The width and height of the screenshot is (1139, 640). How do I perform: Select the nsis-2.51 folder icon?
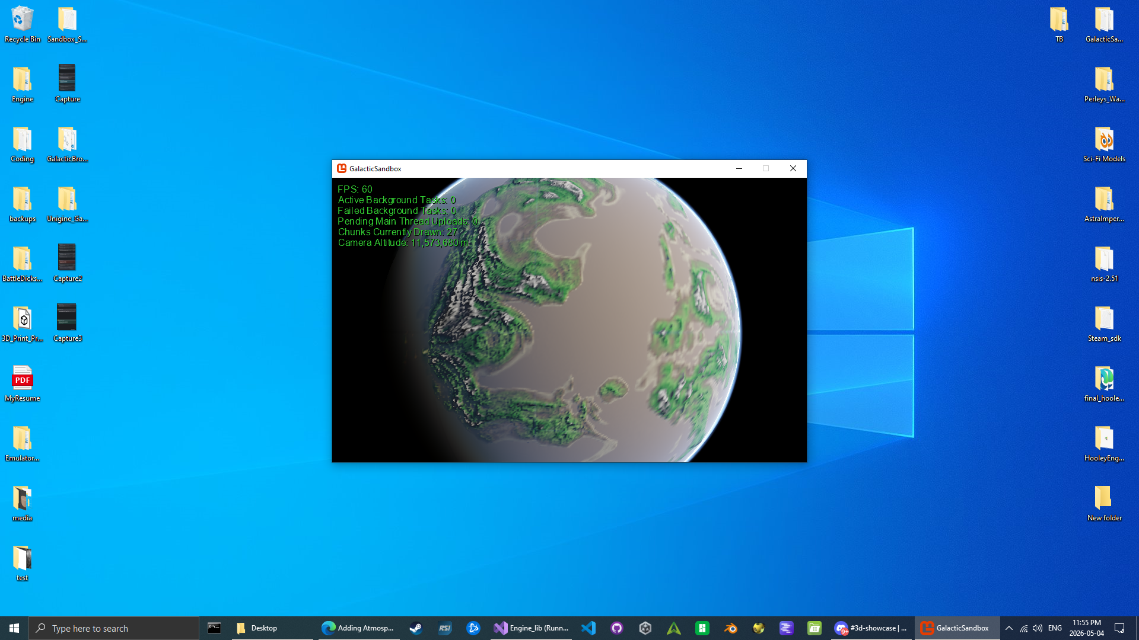[1105, 264]
